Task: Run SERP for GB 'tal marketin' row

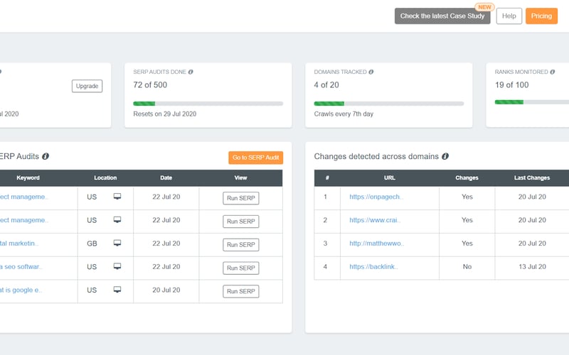Action: (x=241, y=245)
